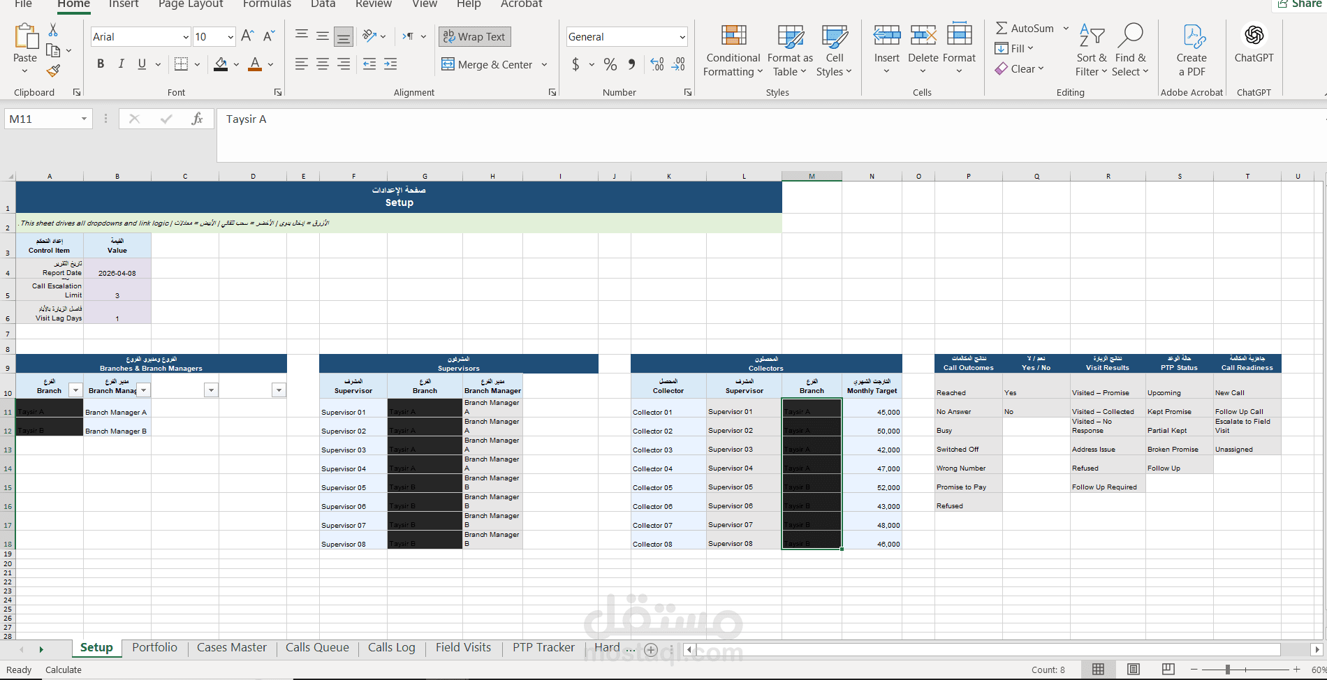Select the Format Painter brush

[x=53, y=71]
